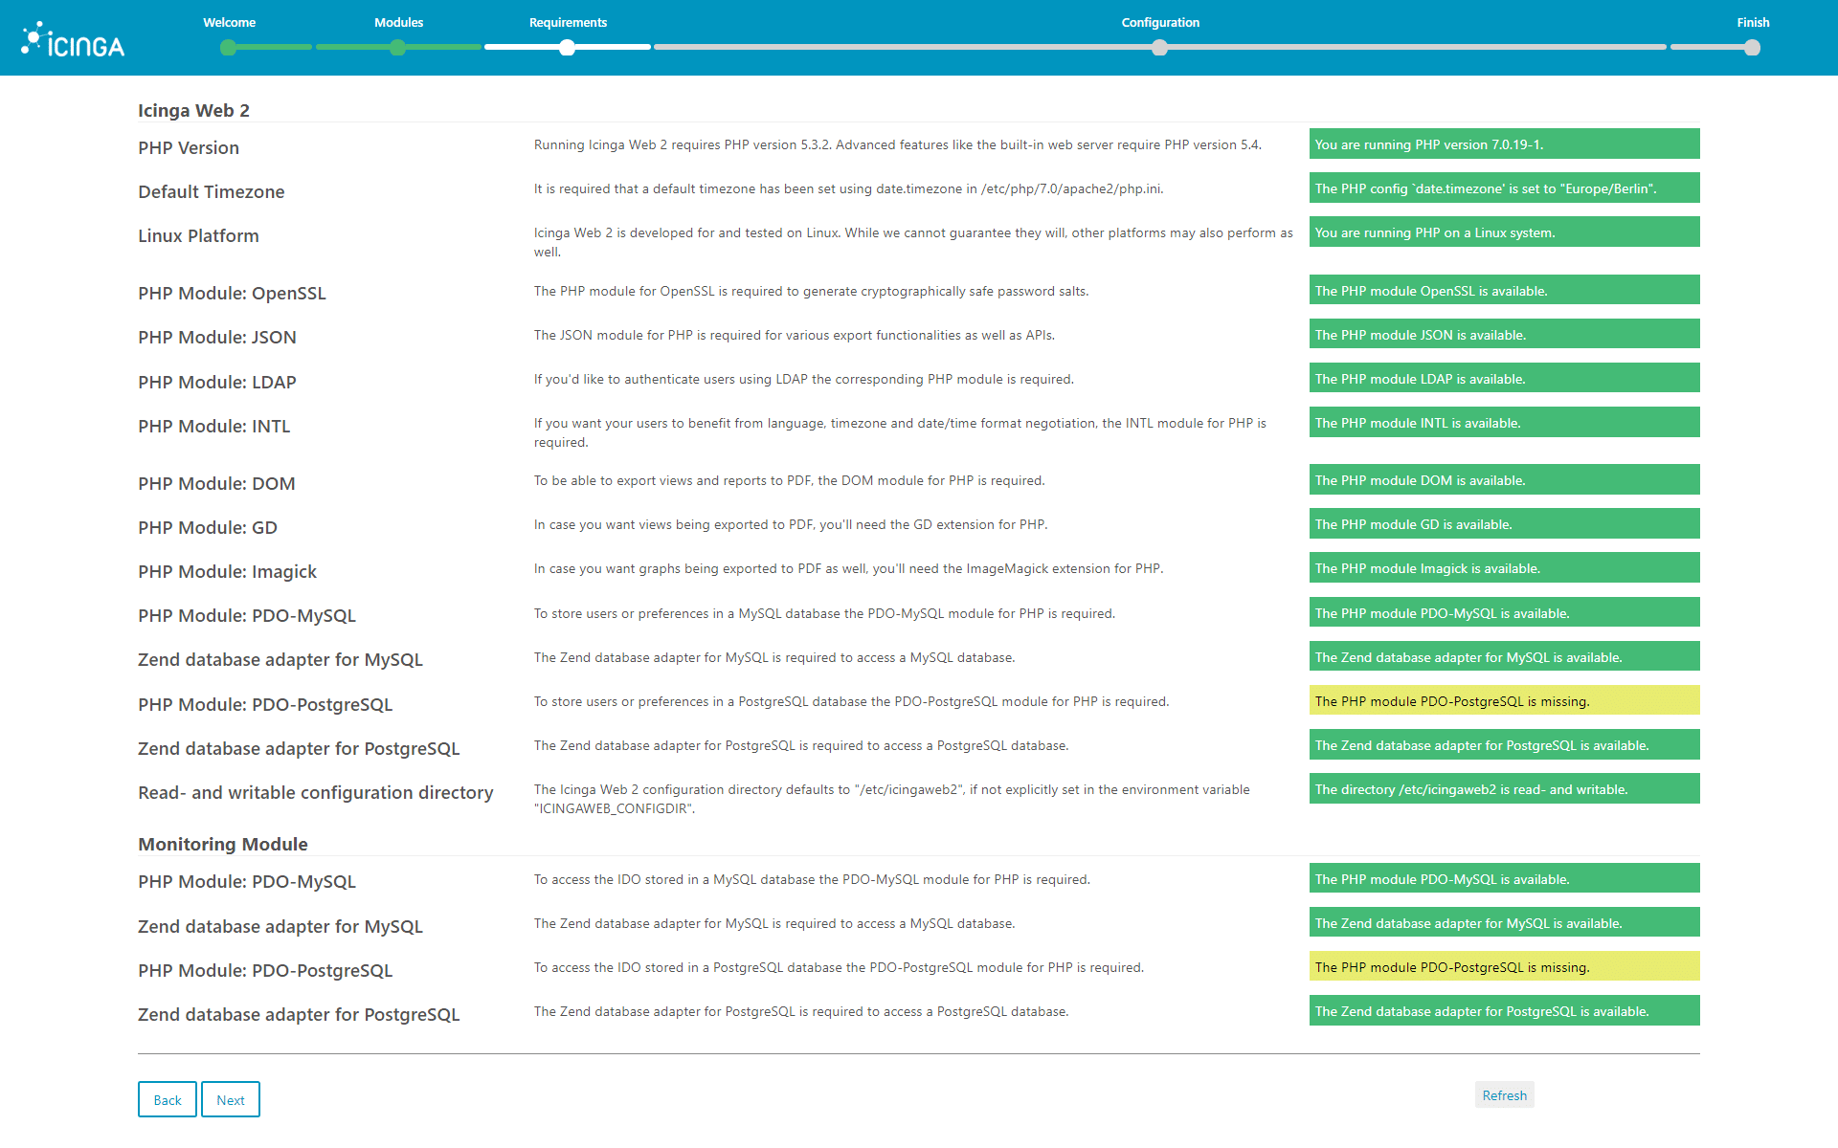
Task: Click the PHP Module: OpenSSL label
Action: (232, 293)
